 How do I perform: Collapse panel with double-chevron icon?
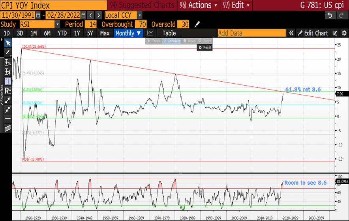click(x=291, y=33)
